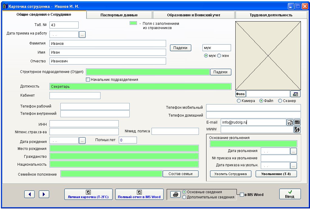This screenshot has height=209, width=310.
Task: Open the Трудовая деятельность tab
Action: click(x=271, y=15)
